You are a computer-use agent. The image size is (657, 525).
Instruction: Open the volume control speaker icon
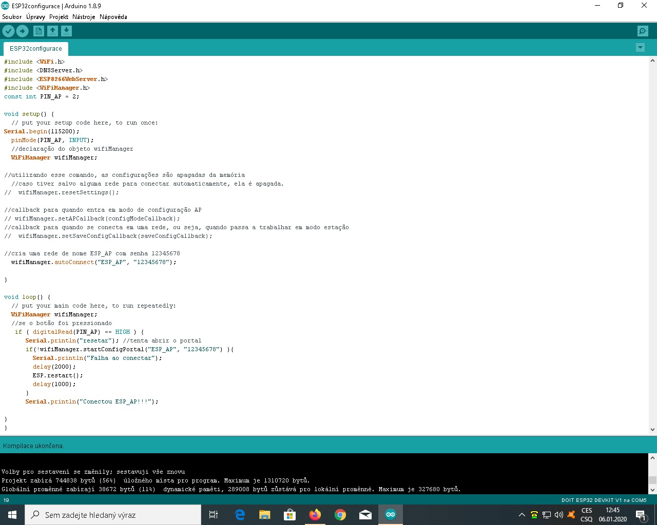click(559, 515)
